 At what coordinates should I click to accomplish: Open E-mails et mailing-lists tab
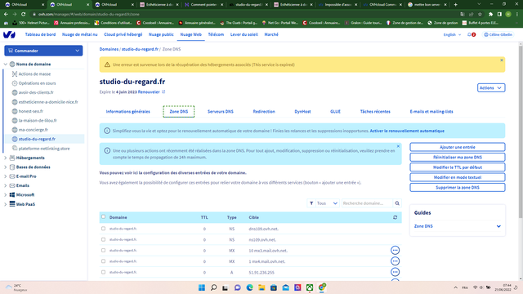[431, 112]
